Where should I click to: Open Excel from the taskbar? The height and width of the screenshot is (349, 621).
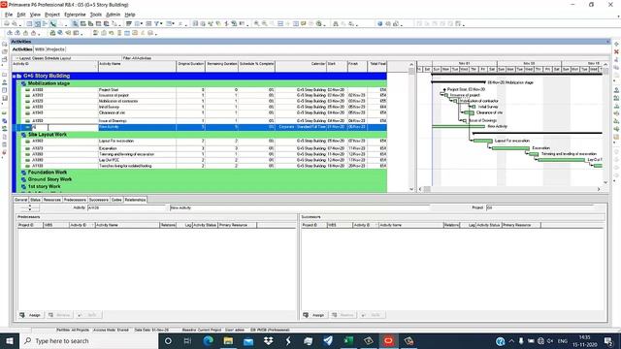(x=348, y=340)
